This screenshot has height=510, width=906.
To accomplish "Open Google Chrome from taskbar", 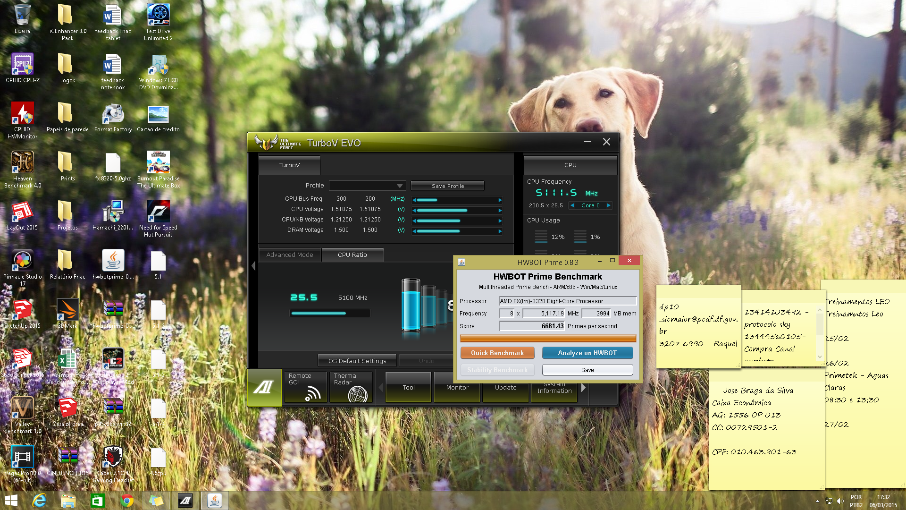I will [126, 501].
